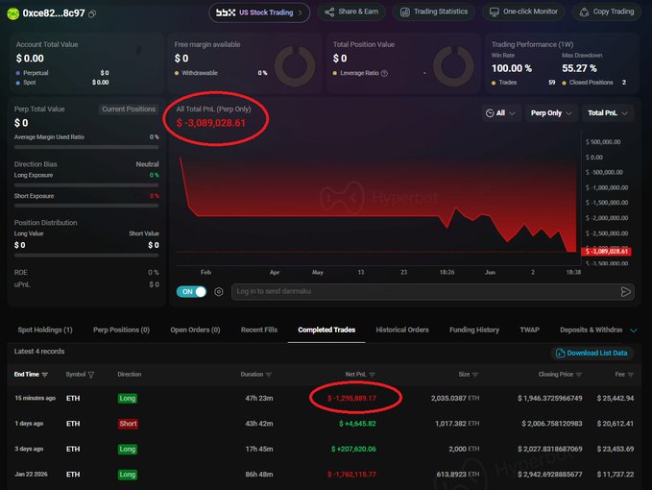Click Long badge in Jan 22 2026 row
Screen dimensions: 652x490
128,475
